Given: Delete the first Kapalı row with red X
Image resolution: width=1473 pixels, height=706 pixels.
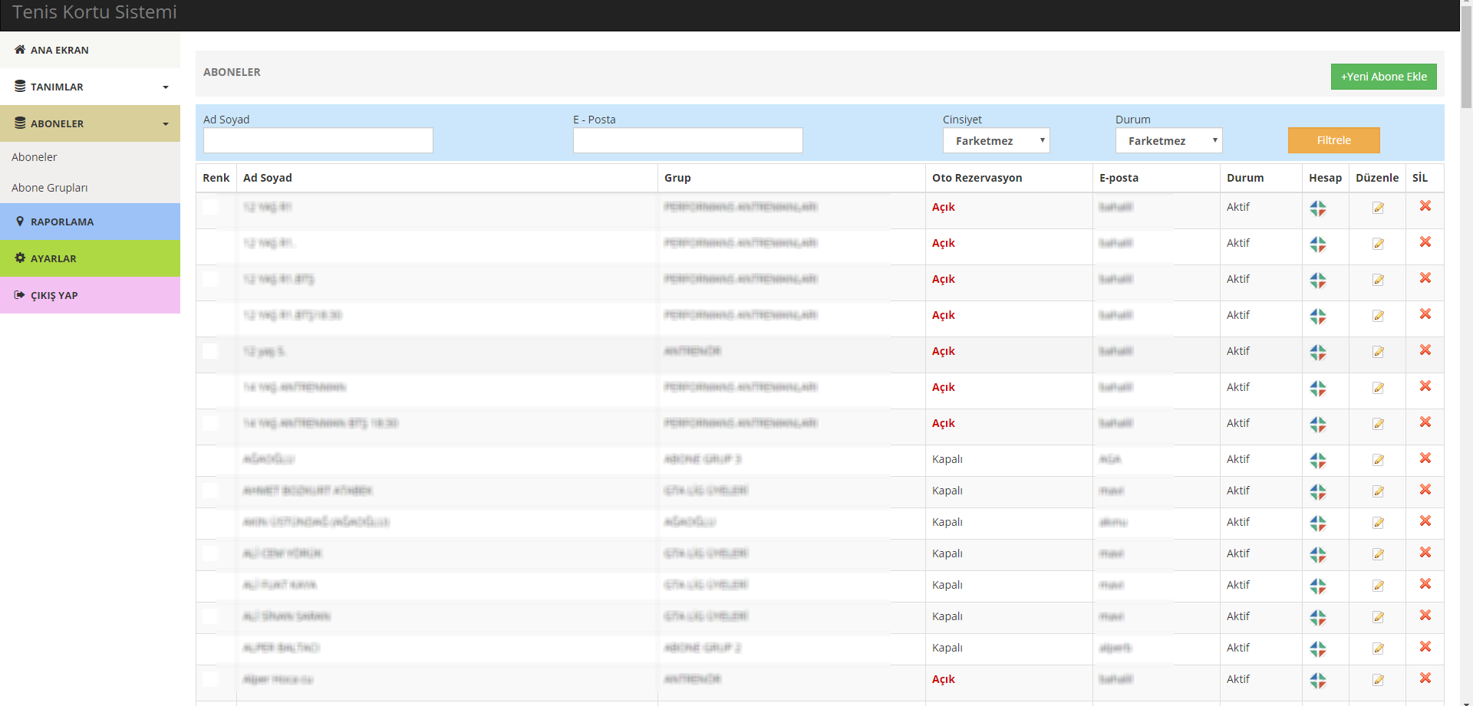Looking at the screenshot, I should (x=1425, y=458).
